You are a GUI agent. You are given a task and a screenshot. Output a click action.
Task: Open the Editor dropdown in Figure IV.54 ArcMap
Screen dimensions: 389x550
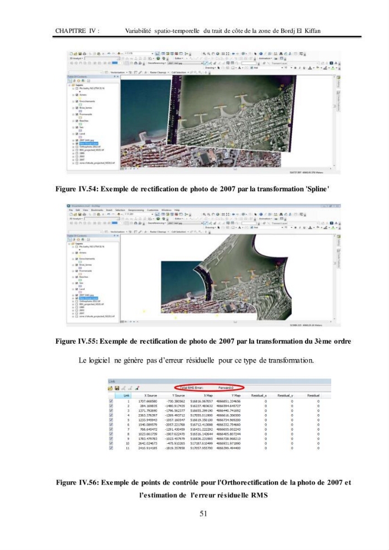point(179,58)
